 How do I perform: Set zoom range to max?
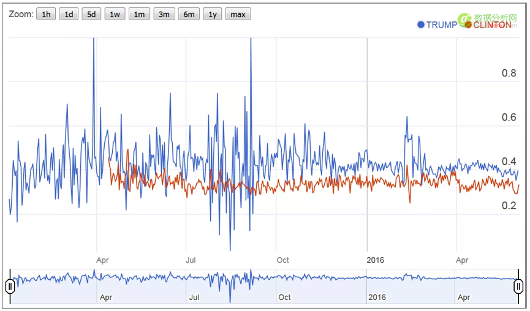point(238,14)
